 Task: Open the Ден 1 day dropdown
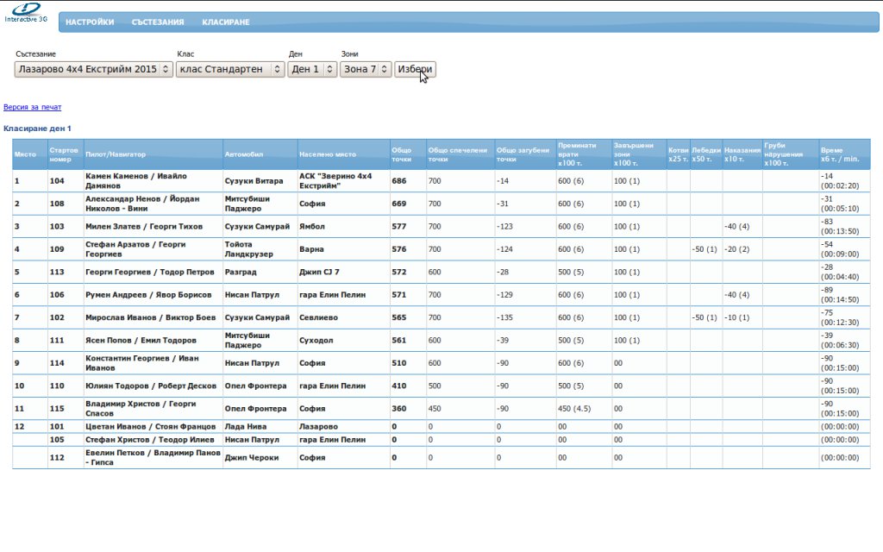click(x=312, y=69)
